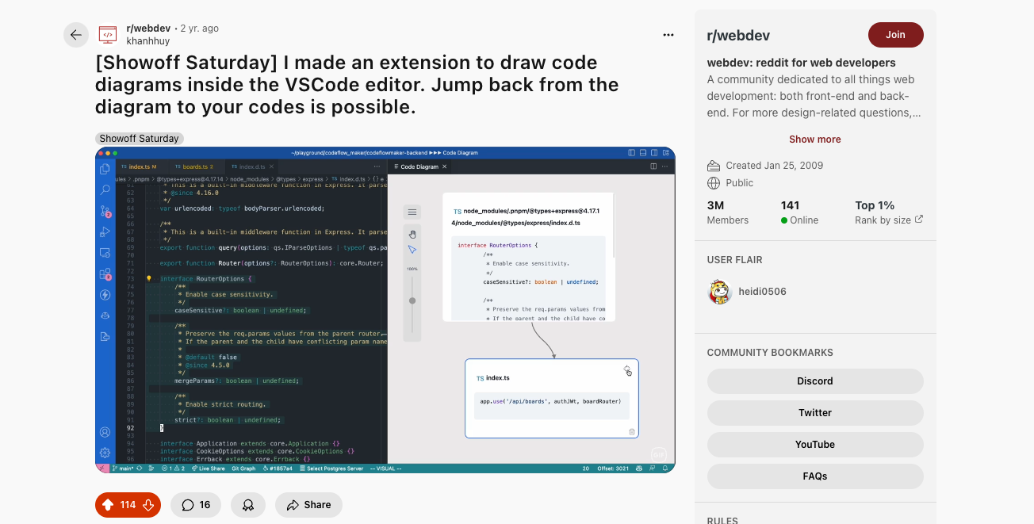The height and width of the screenshot is (524, 1034).
Task: Go back using the arrow button
Action: click(76, 35)
